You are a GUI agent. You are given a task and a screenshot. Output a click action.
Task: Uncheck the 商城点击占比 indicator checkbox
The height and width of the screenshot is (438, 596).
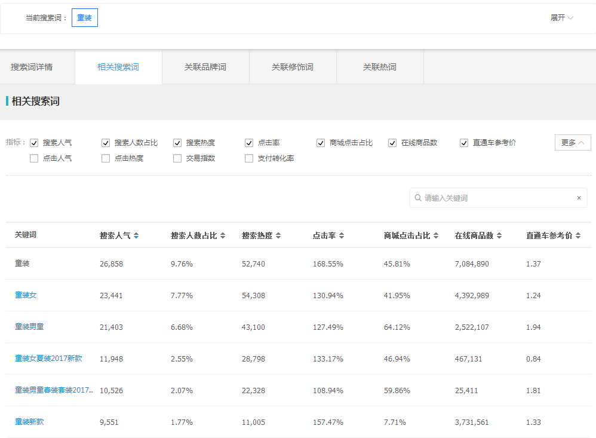point(321,143)
